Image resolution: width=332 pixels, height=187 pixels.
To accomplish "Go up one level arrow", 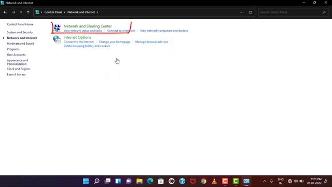I will coord(28,12).
